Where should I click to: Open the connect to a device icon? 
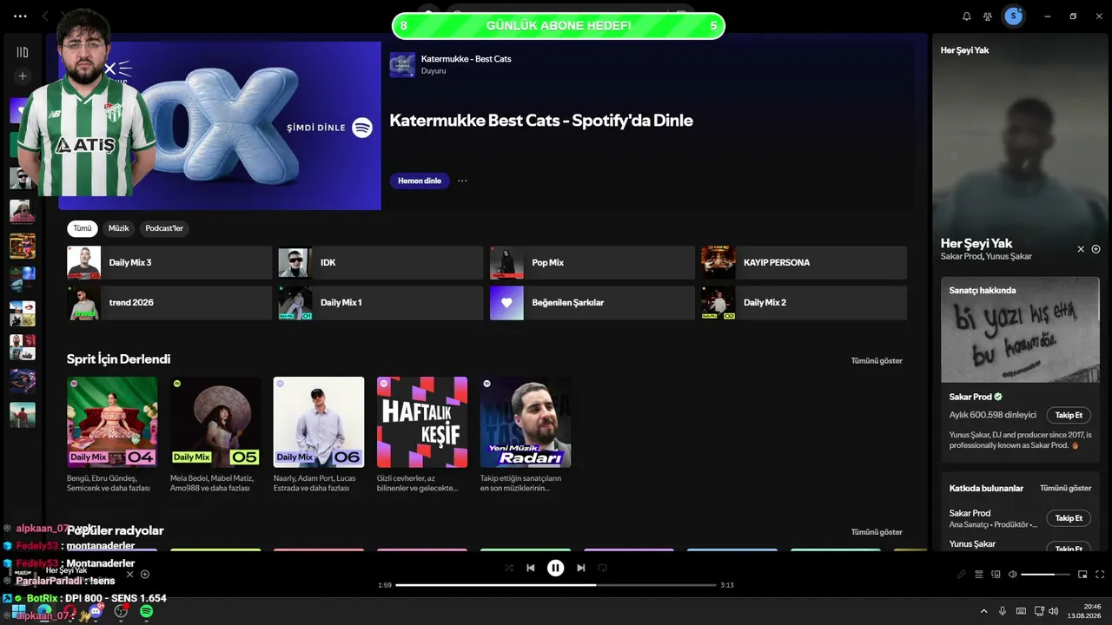point(996,575)
